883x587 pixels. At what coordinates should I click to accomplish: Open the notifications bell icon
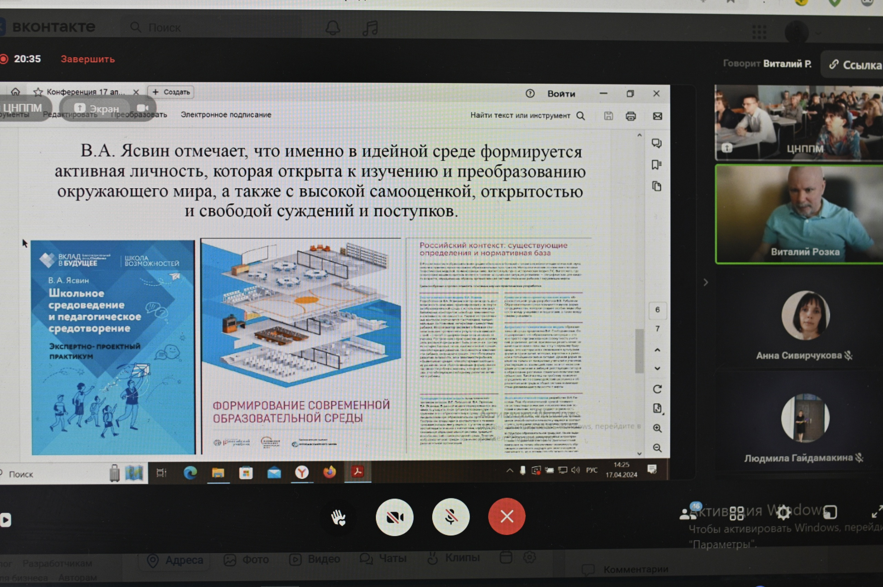coord(332,28)
